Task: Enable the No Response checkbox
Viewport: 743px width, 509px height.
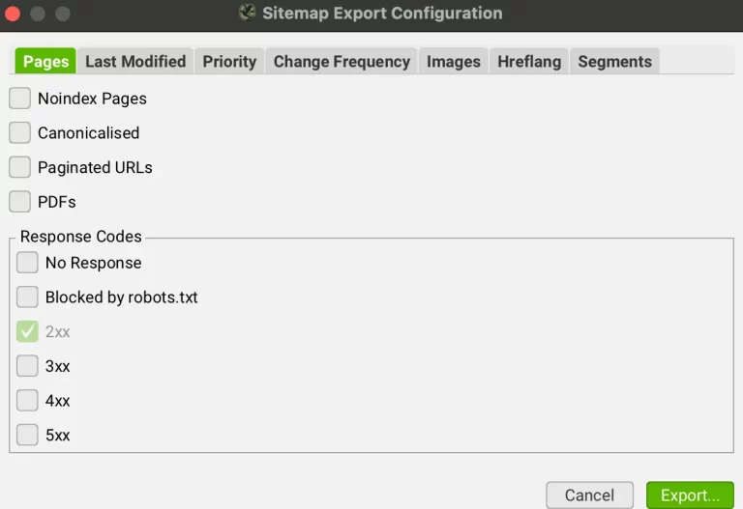Action: tap(28, 263)
